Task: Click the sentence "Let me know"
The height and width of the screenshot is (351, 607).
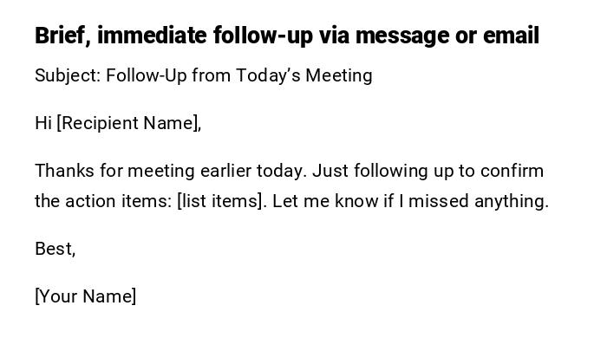Action: coord(315,201)
